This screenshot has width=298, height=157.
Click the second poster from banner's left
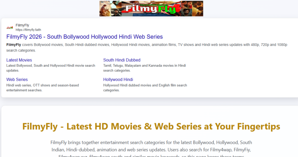116,9
